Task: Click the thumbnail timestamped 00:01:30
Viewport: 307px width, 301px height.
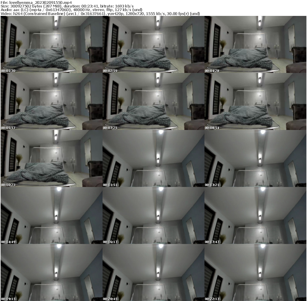Action: pyautogui.click(x=51, y=44)
